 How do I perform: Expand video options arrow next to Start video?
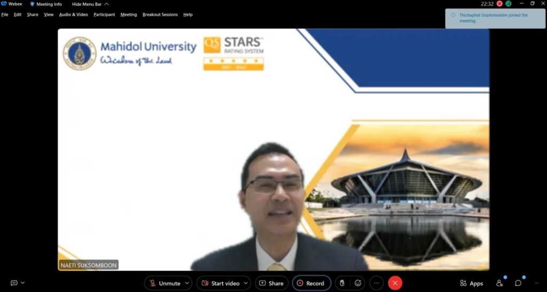point(246,283)
